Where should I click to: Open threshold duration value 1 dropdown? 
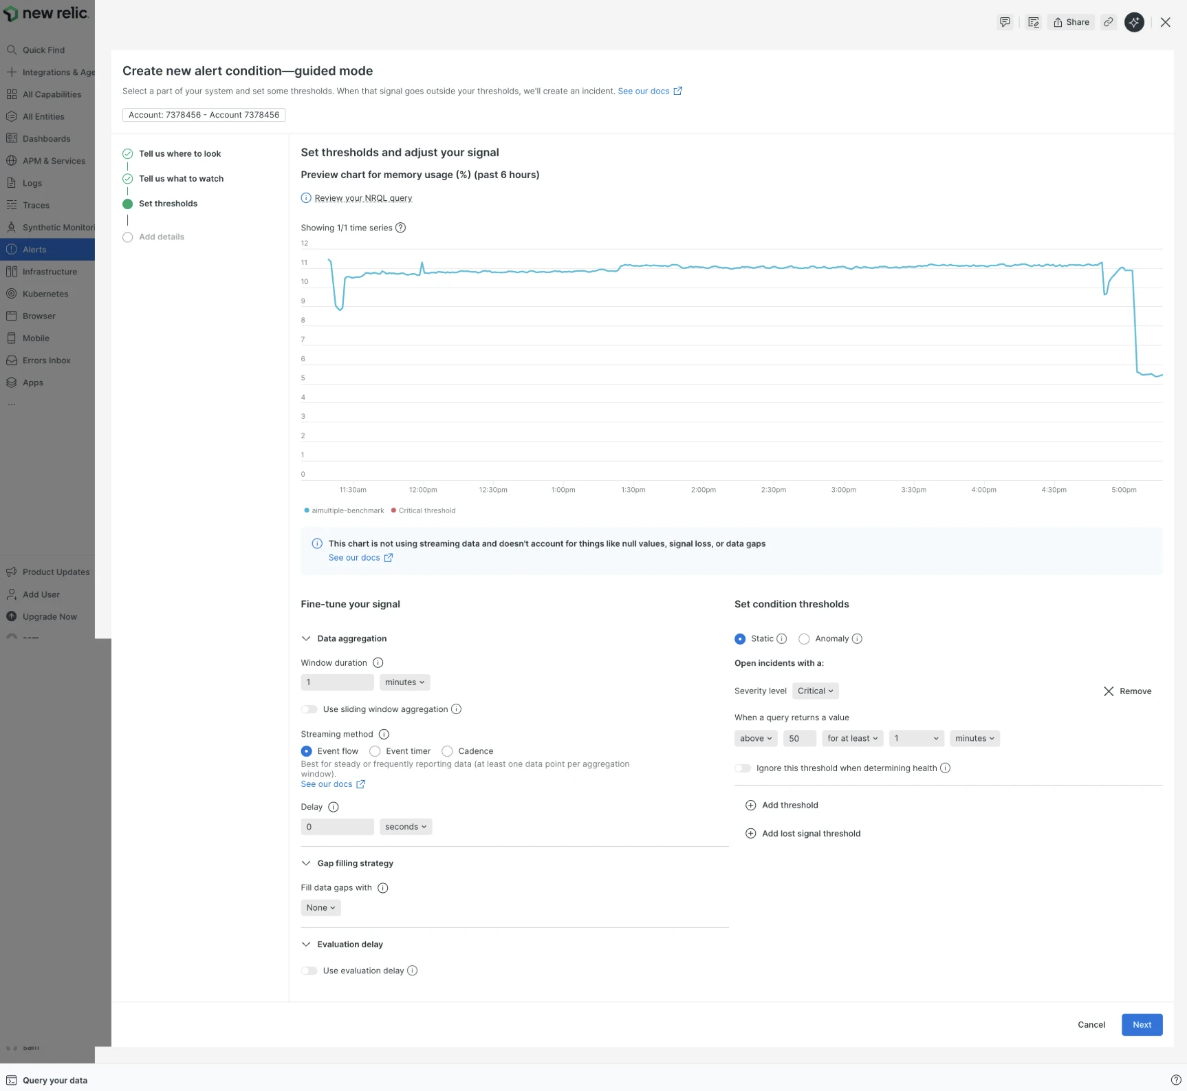[917, 739]
